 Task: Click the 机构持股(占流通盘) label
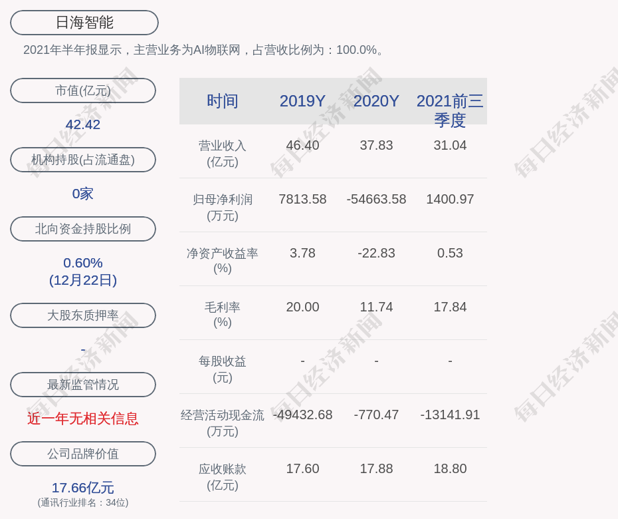(x=83, y=160)
